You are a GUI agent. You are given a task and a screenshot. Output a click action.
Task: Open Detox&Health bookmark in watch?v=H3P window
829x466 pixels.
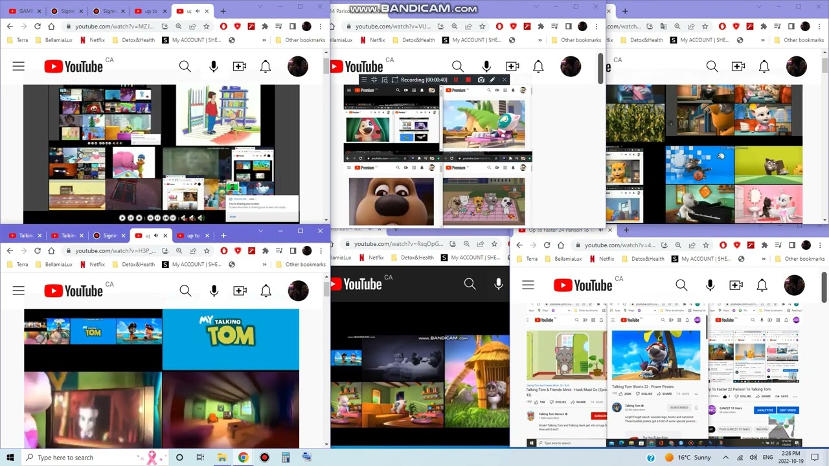click(x=133, y=264)
